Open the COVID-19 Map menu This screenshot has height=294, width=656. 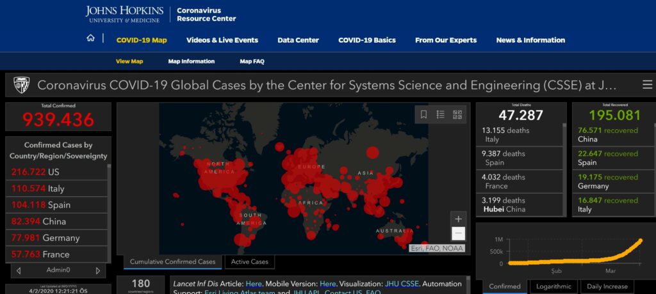pyautogui.click(x=142, y=40)
